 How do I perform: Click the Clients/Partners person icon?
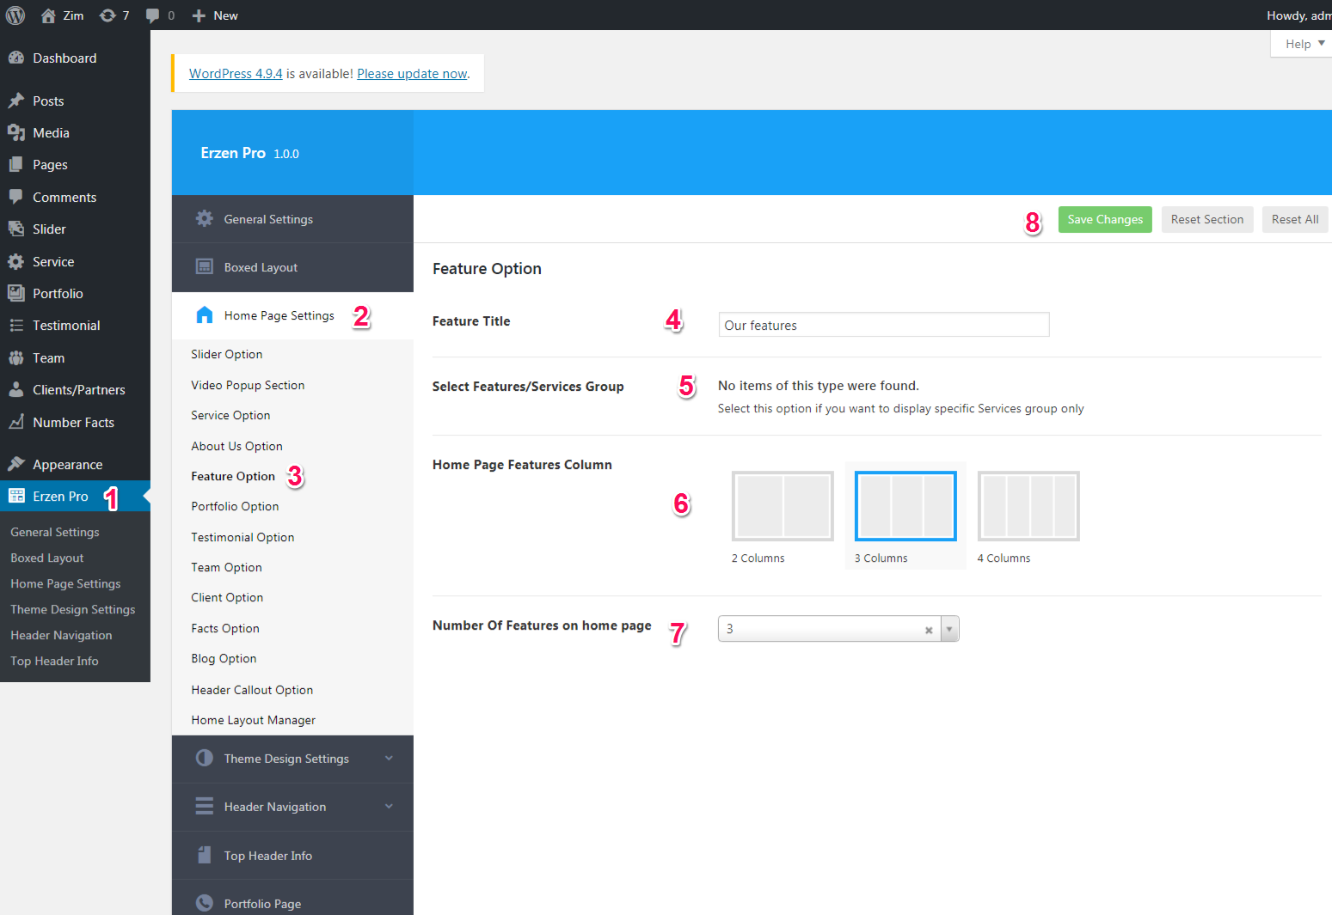pyautogui.click(x=15, y=389)
